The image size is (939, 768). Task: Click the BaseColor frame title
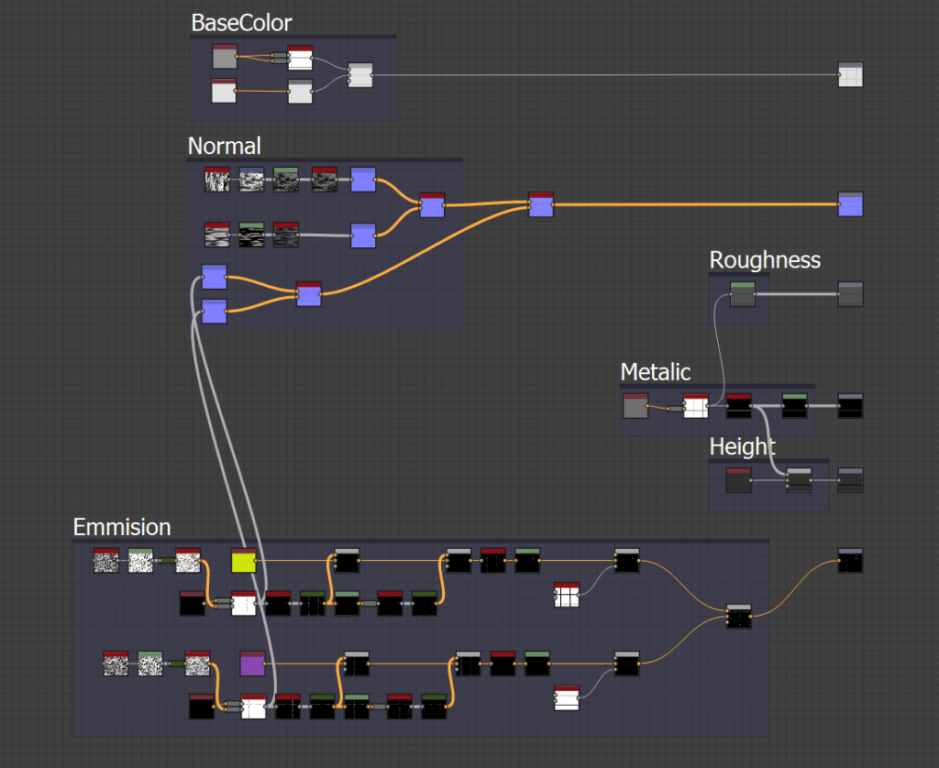point(241,23)
